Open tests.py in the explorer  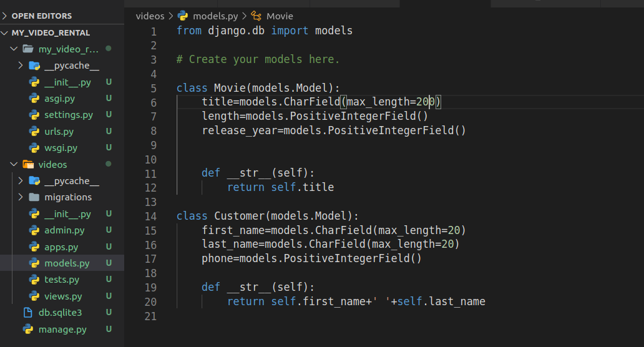62,280
